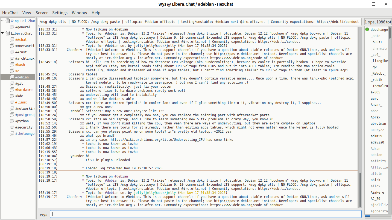Select the #networking channel icon below #linux
392x220 pixels.
pyautogui.click(x=12, y=109)
